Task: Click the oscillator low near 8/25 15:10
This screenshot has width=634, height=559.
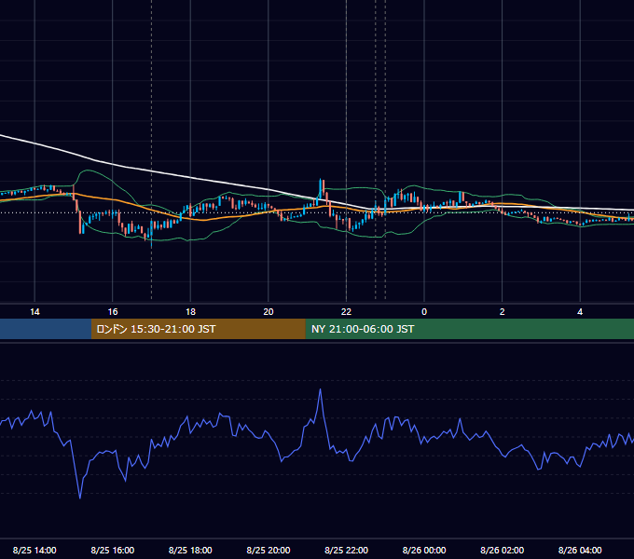Action: pyautogui.click(x=79, y=498)
